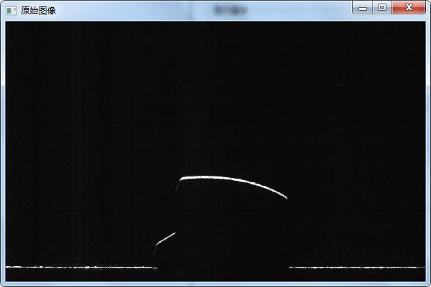Click the window's bottom border edge
This screenshot has width=431, height=287.
pos(215,284)
